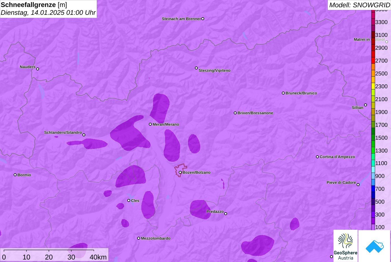Click the 2100 legend value

(382, 99)
